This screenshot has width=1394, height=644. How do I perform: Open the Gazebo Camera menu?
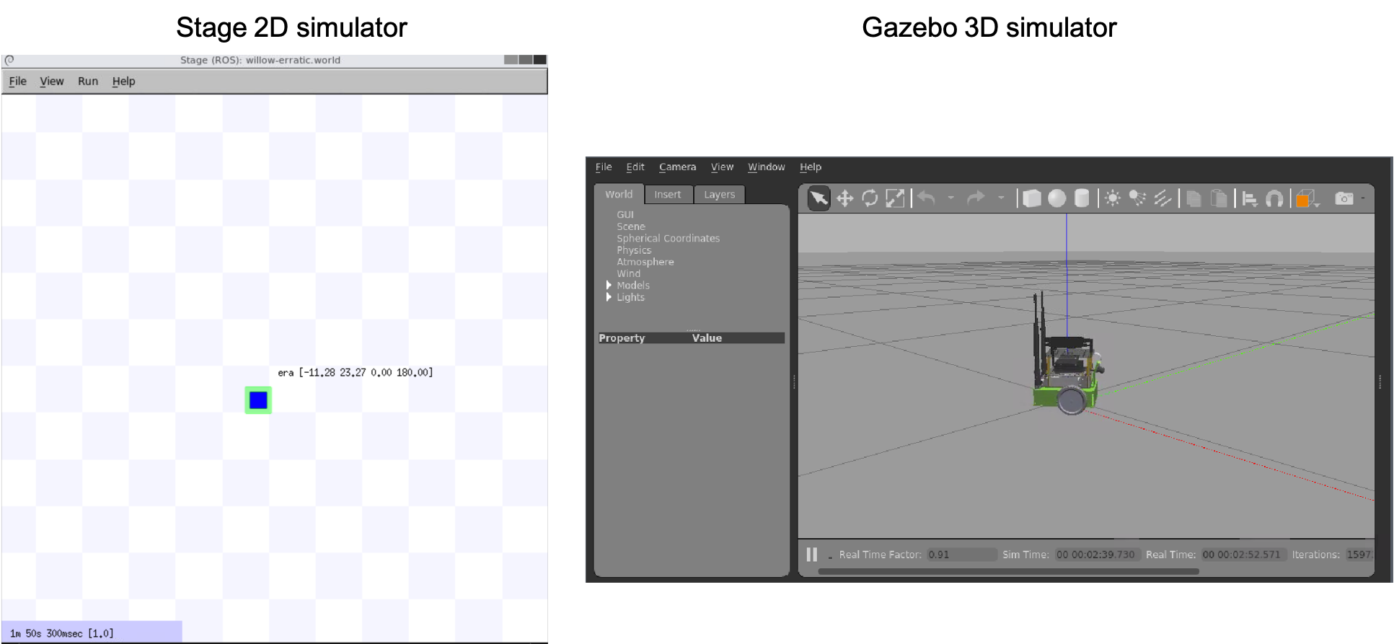(677, 167)
